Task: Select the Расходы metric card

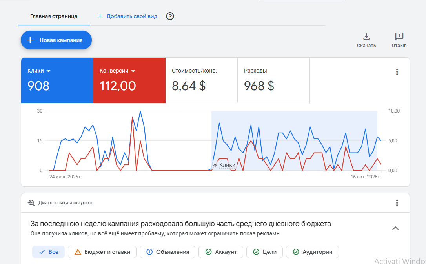Action: click(x=273, y=80)
